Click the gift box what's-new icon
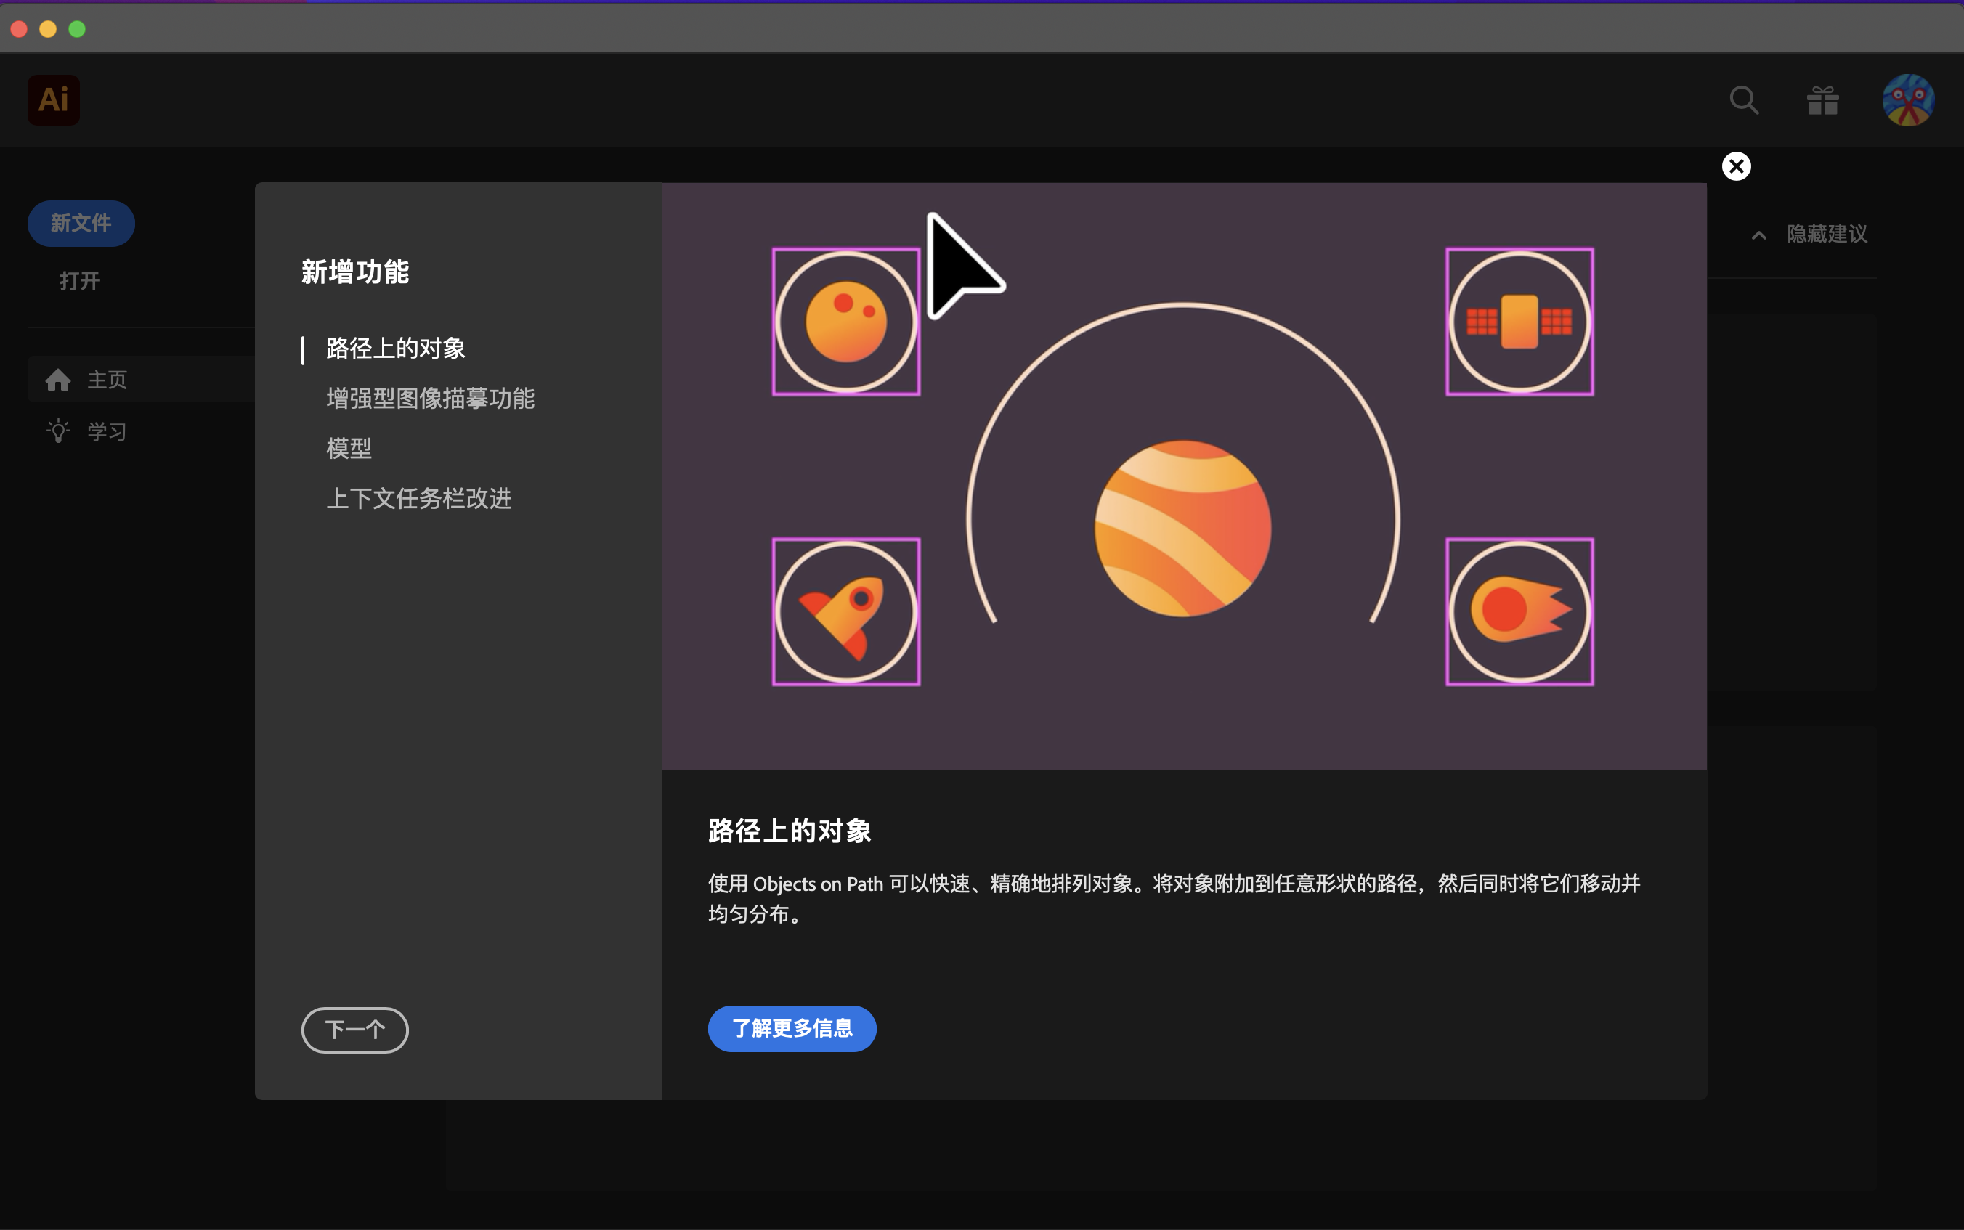1964x1230 pixels. pos(1822,101)
